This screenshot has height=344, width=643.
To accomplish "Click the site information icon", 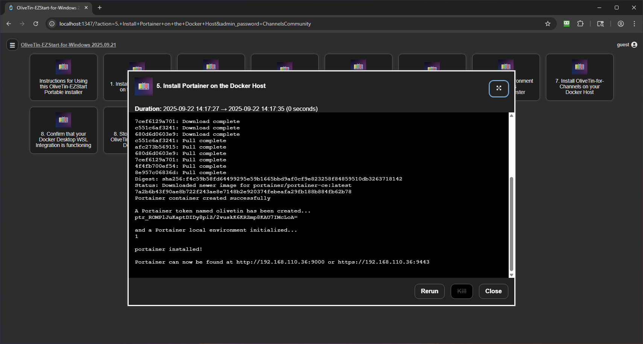I will point(52,24).
